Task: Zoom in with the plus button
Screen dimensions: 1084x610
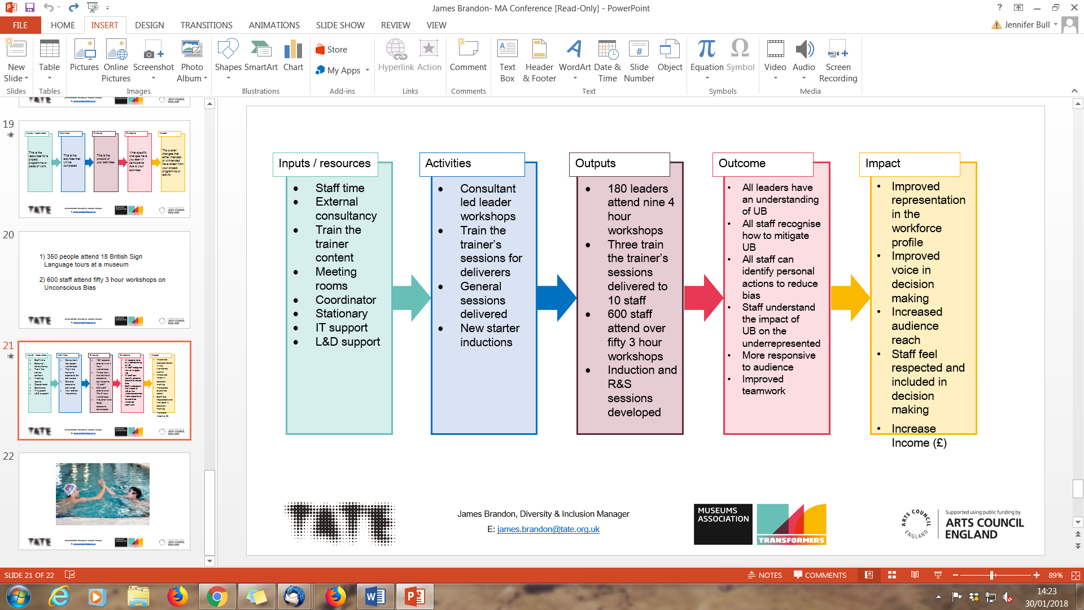Action: click(x=1037, y=575)
